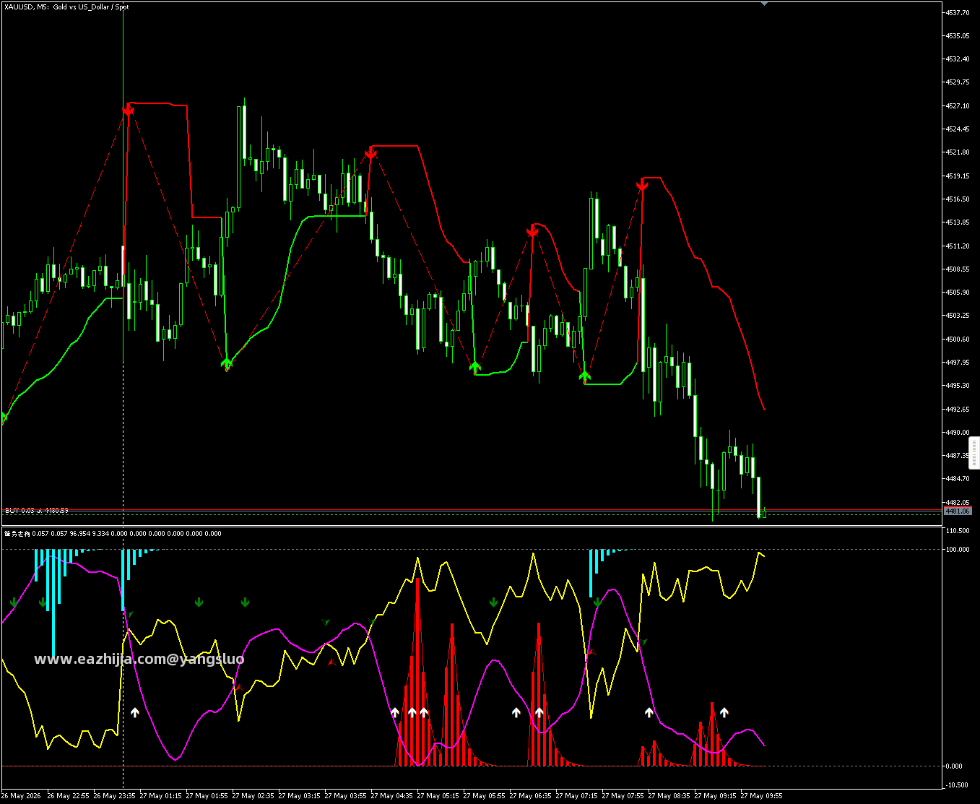Click the 4537.70 price scale label
The height and width of the screenshot is (804, 980).
point(957,12)
